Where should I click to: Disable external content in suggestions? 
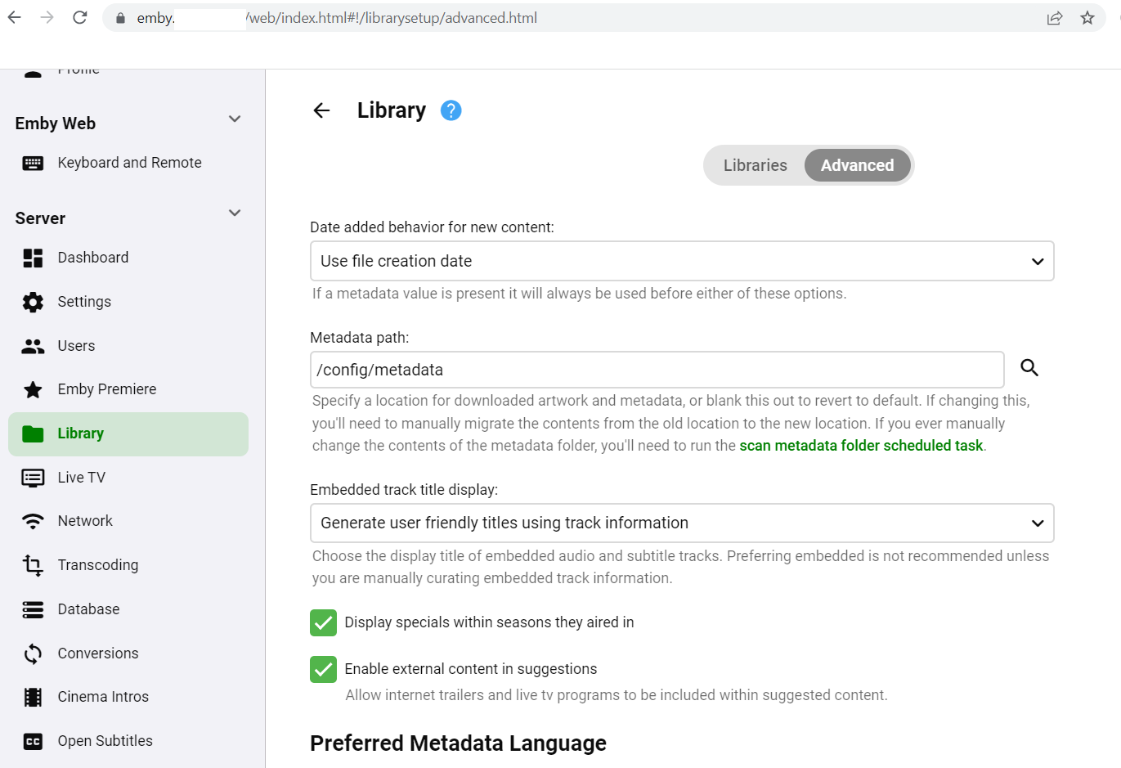pyautogui.click(x=323, y=669)
